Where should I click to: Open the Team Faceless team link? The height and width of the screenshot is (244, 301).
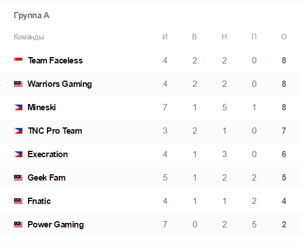(x=55, y=61)
